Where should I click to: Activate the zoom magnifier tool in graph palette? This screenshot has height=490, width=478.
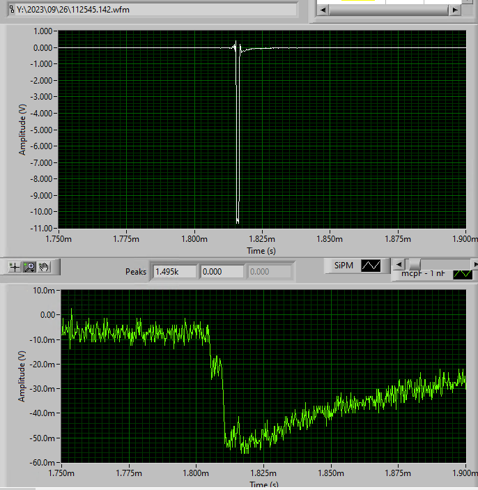30,267
